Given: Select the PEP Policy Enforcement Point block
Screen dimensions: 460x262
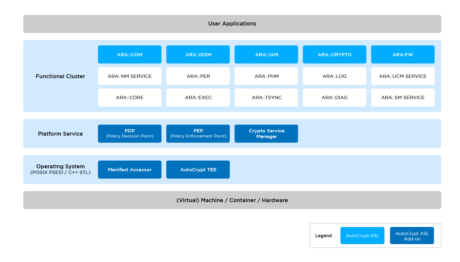Looking at the screenshot, I should point(198,134).
